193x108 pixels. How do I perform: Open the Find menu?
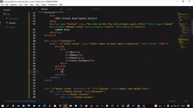pyautogui.click(x=21, y=5)
